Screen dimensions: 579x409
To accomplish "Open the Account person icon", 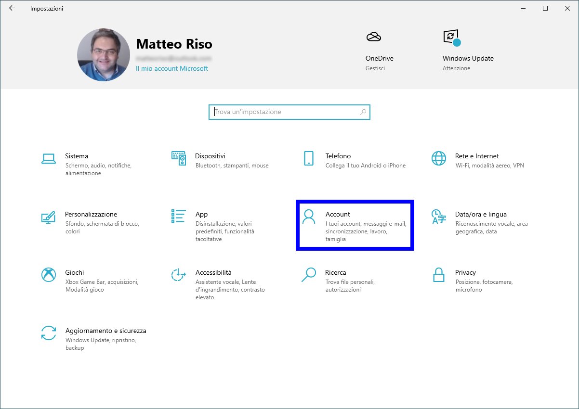I will [309, 217].
